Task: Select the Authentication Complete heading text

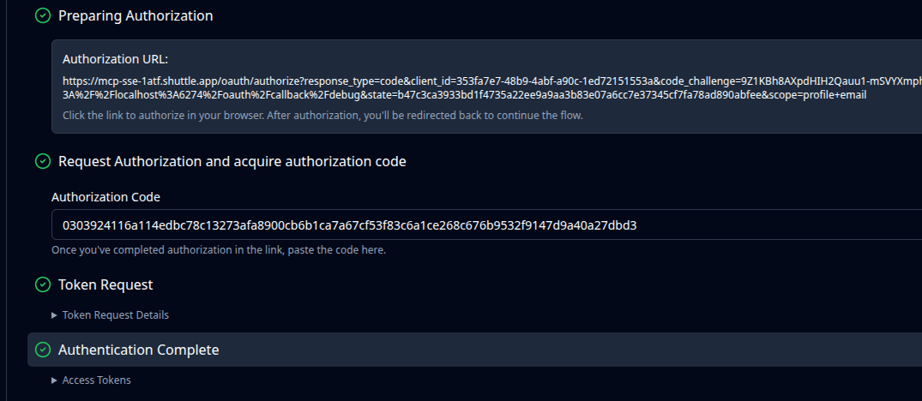Action: 138,350
